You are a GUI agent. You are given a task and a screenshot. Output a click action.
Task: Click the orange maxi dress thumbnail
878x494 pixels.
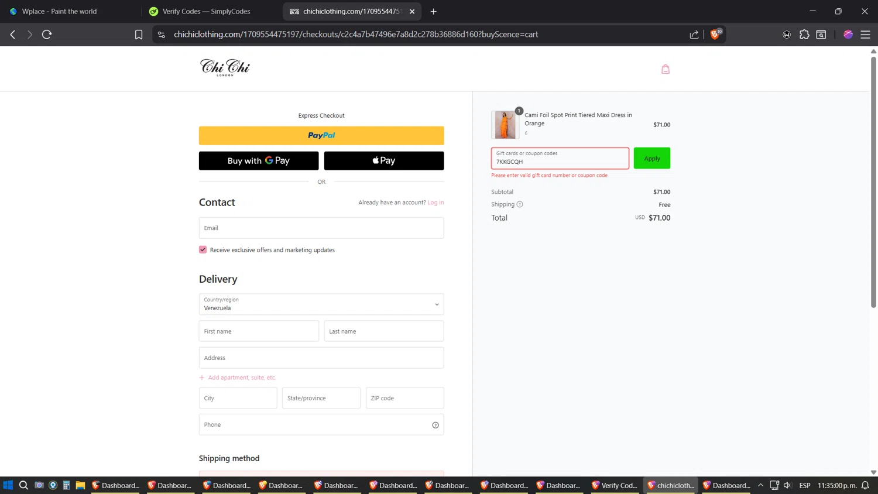tap(505, 125)
